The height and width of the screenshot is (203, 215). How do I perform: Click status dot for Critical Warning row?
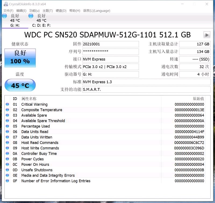pyautogui.click(x=8, y=104)
